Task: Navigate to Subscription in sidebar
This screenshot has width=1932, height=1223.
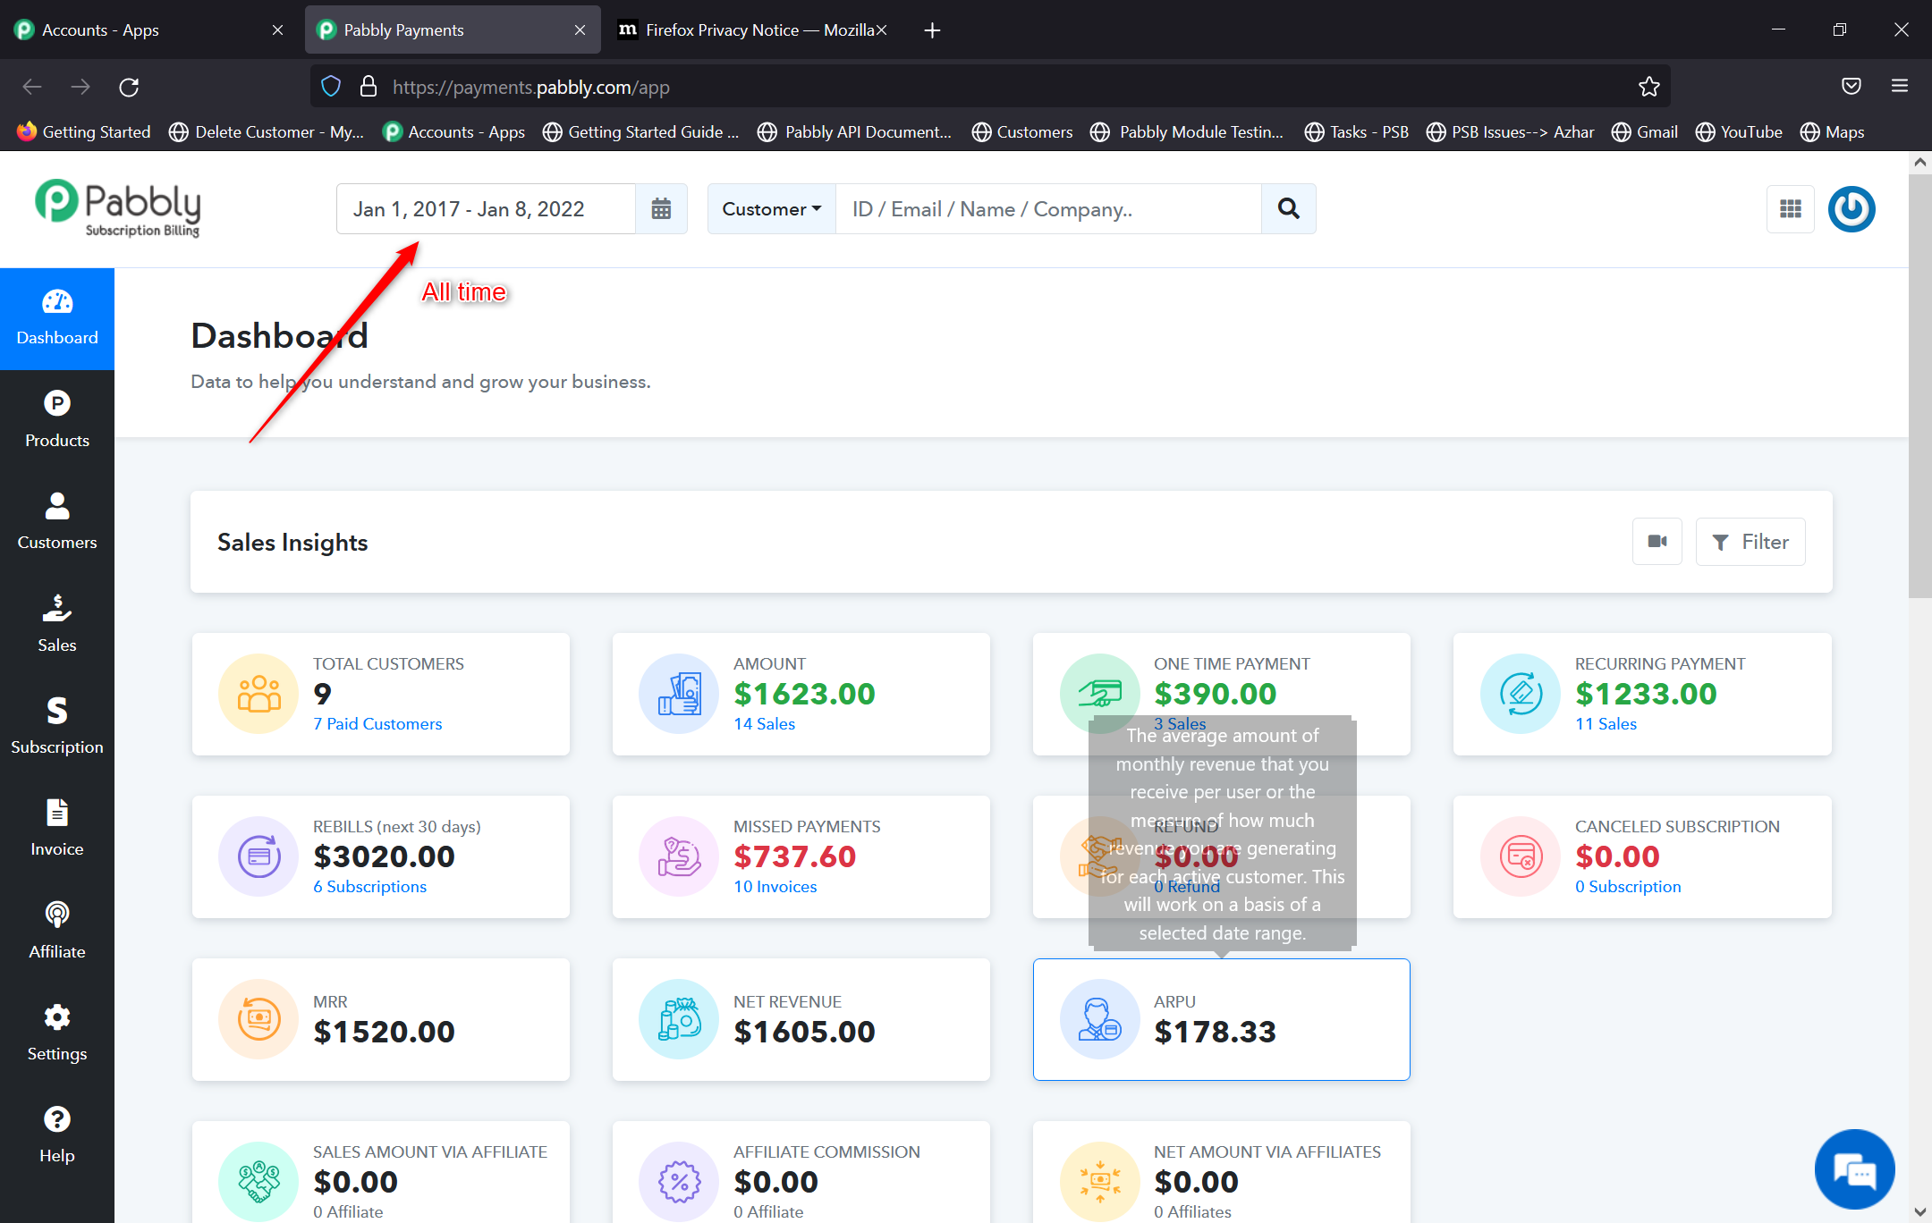Action: 57,726
